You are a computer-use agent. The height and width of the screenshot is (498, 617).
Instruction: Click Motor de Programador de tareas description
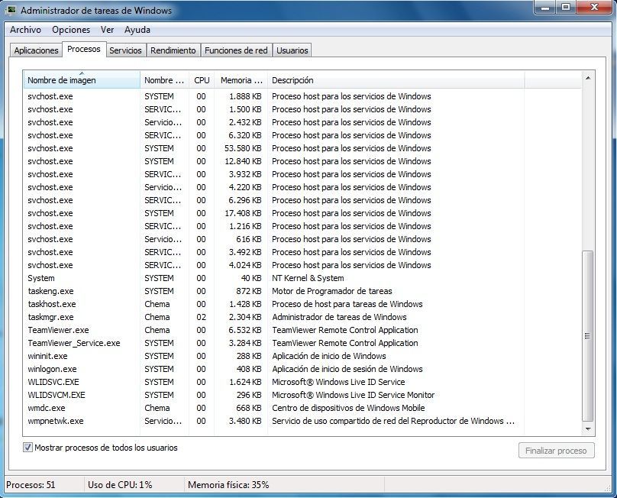coord(331,291)
